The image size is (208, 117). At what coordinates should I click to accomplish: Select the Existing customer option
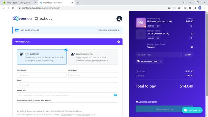(x=93, y=57)
